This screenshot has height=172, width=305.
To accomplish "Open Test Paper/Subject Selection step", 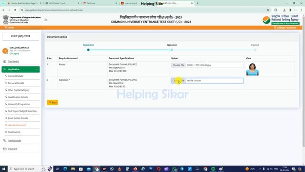I will click(x=22, y=111).
